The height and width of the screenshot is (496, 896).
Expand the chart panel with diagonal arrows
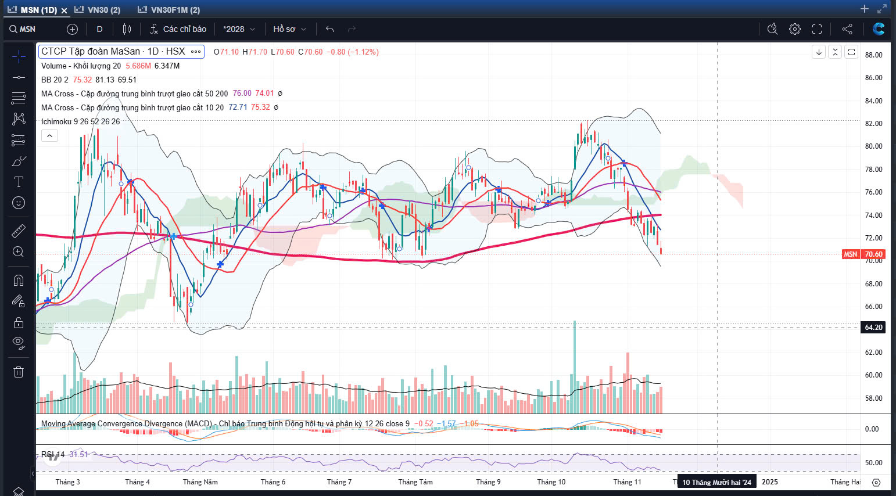[882, 9]
